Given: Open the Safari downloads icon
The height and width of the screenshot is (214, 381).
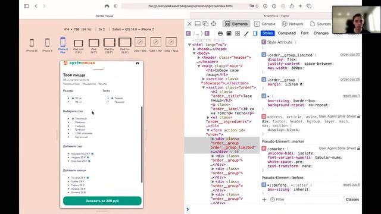Looking at the screenshot, I should click(x=265, y=6).
